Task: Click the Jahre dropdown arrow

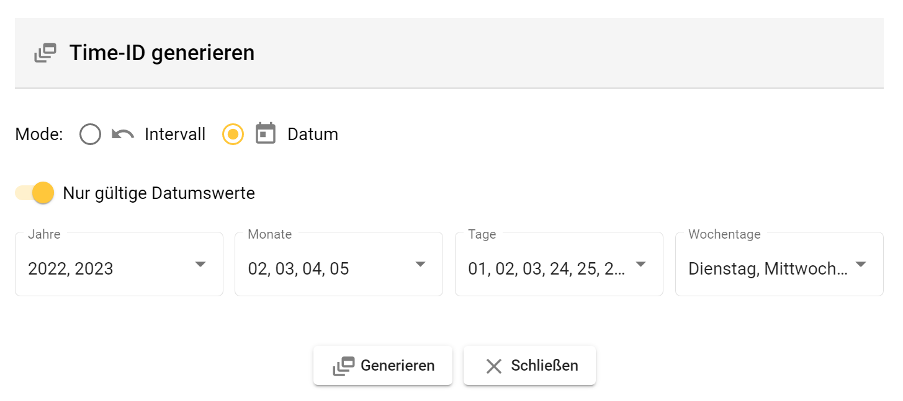Action: 200,264
